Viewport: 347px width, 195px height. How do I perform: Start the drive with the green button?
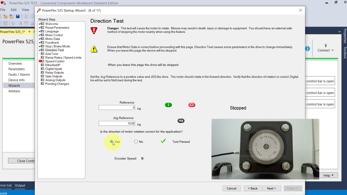tap(168, 105)
